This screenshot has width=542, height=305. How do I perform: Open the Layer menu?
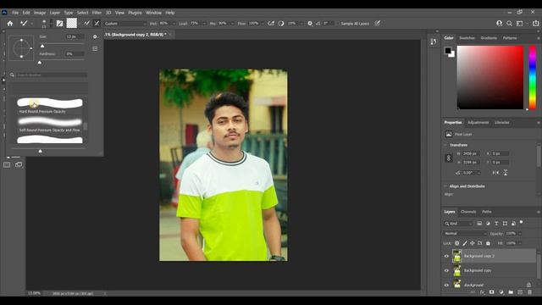54,13
